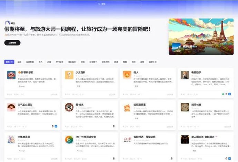This screenshot has height=162, width=238.
Task: Switch to the 最新 tab
Action: point(19,62)
